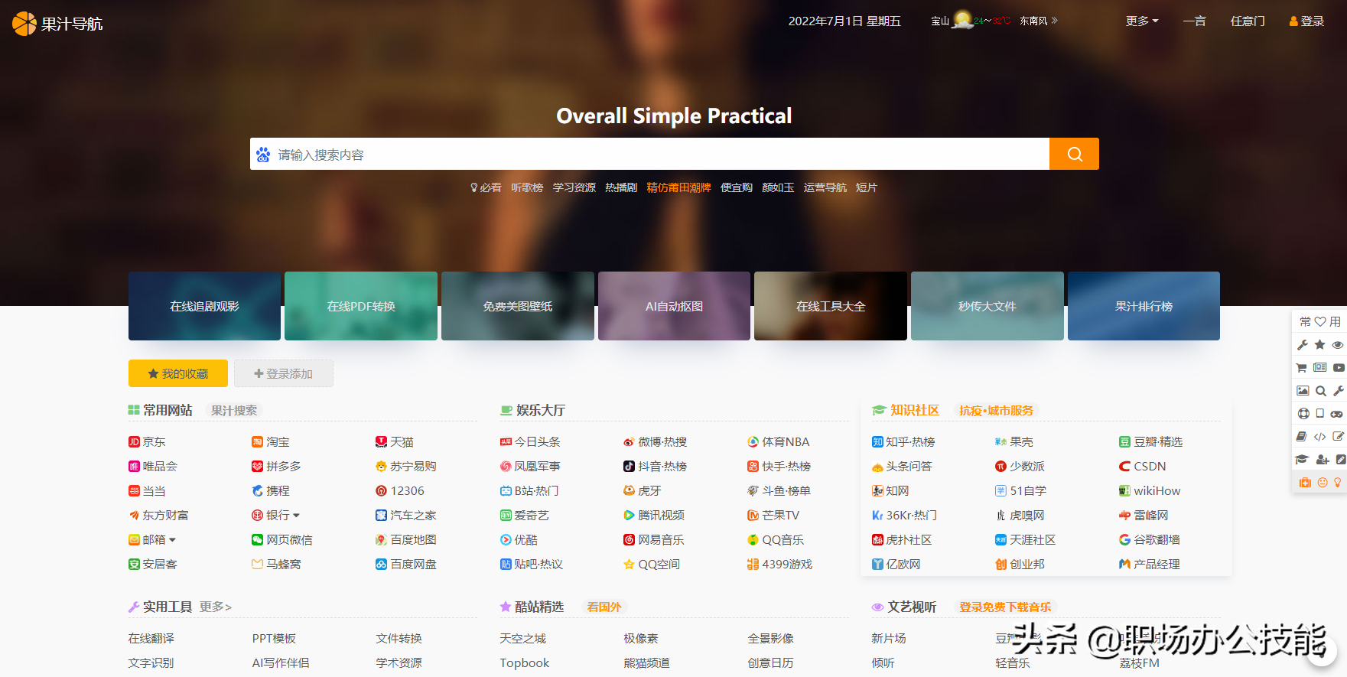Screen dimensions: 1347x677
Task: Open 一言 in the top bar
Action: tap(1194, 21)
